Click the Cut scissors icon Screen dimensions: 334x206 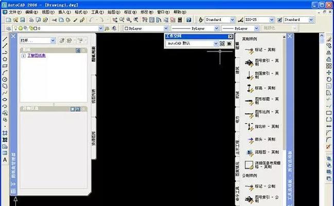coord(55,20)
